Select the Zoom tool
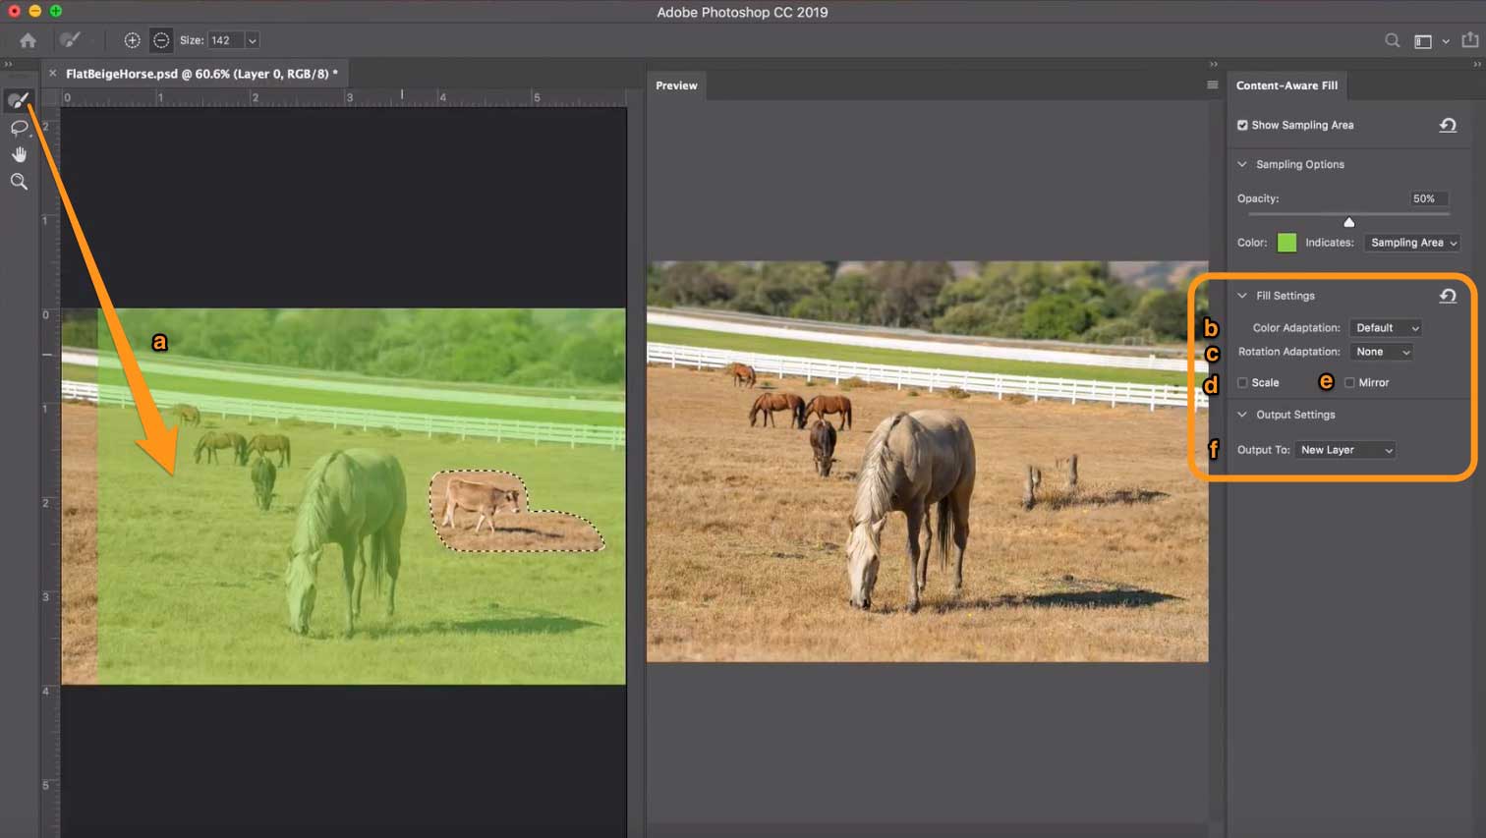 click(19, 182)
